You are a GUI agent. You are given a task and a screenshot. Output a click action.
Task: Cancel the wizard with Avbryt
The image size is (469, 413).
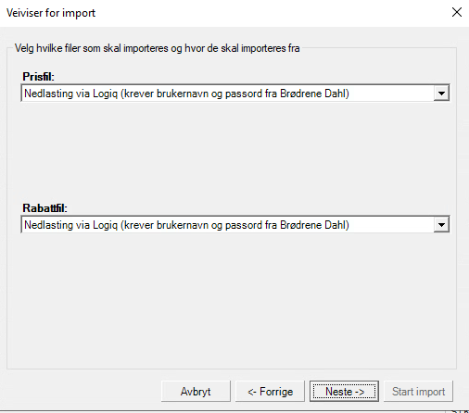196,391
